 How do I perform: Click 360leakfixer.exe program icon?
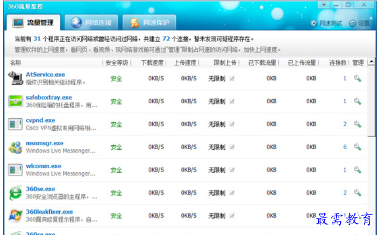click(16, 215)
